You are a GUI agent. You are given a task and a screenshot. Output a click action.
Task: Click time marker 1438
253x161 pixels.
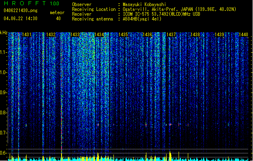[195, 35]
